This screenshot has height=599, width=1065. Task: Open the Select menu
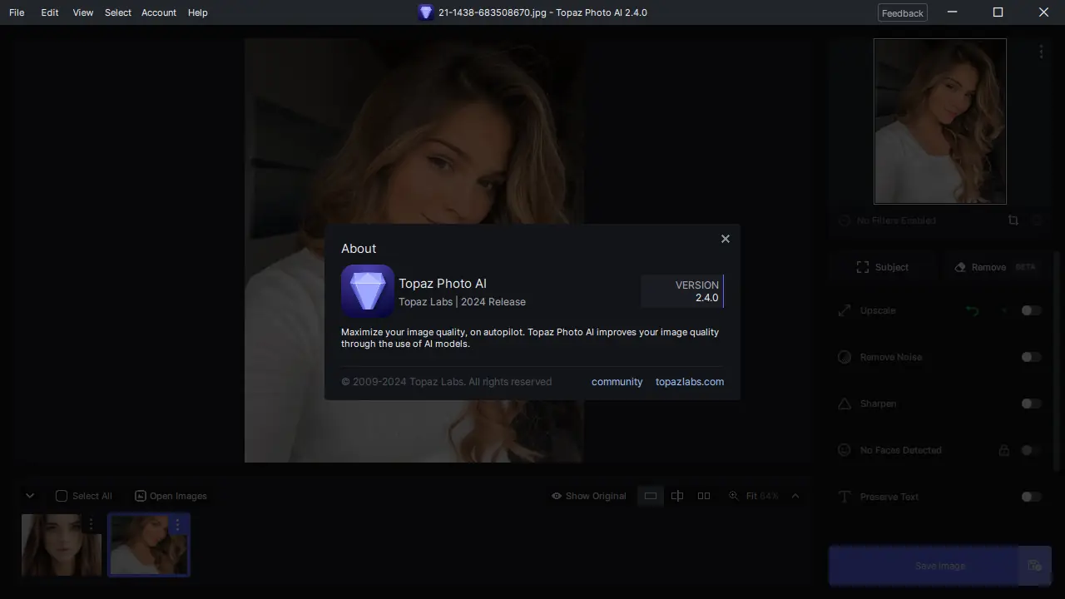[118, 12]
